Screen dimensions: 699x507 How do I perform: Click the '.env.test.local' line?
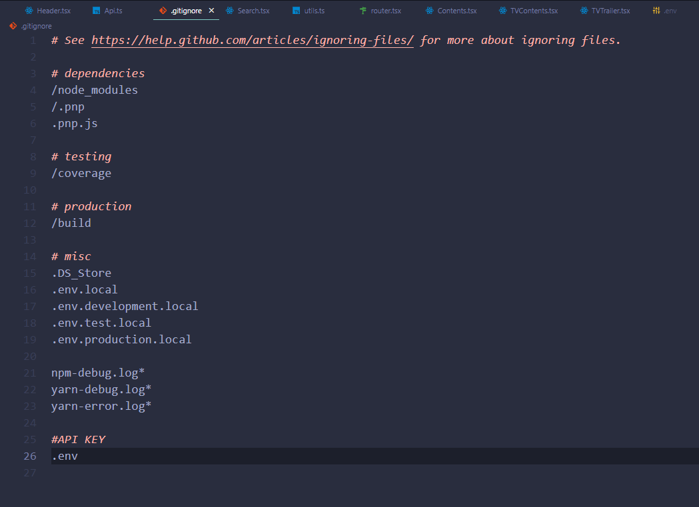[x=101, y=323]
